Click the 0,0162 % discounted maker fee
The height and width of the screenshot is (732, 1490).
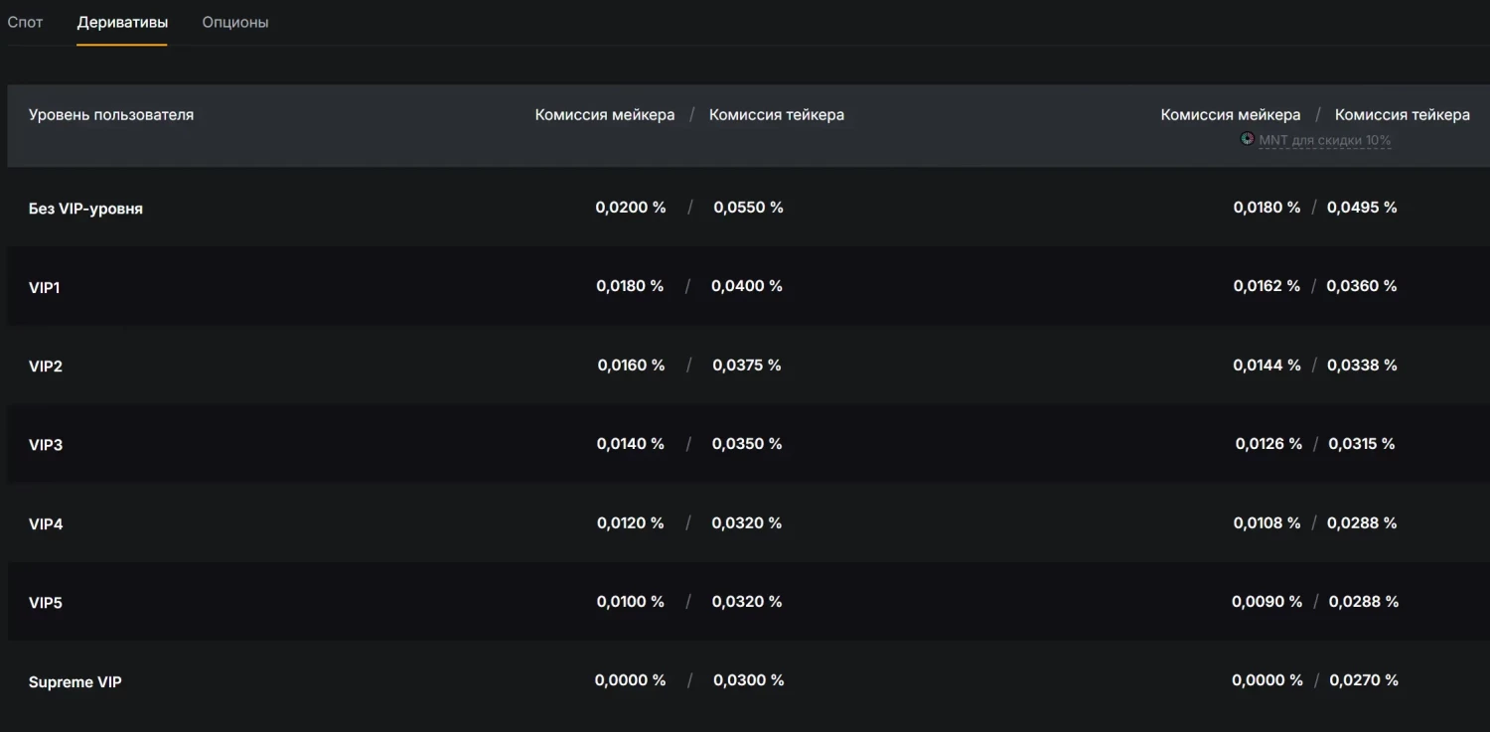click(1266, 285)
